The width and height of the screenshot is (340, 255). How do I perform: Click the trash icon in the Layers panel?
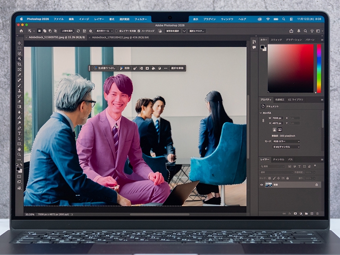coord(317,213)
